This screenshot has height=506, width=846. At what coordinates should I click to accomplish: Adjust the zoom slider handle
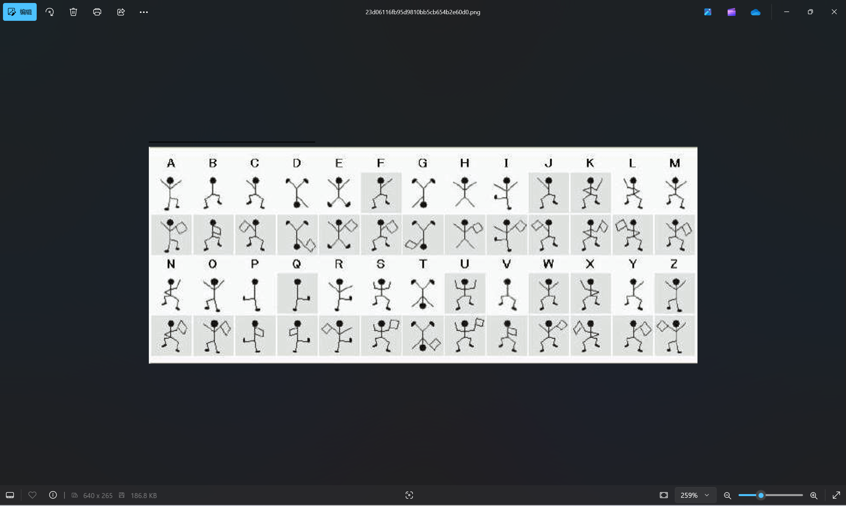coord(761,495)
